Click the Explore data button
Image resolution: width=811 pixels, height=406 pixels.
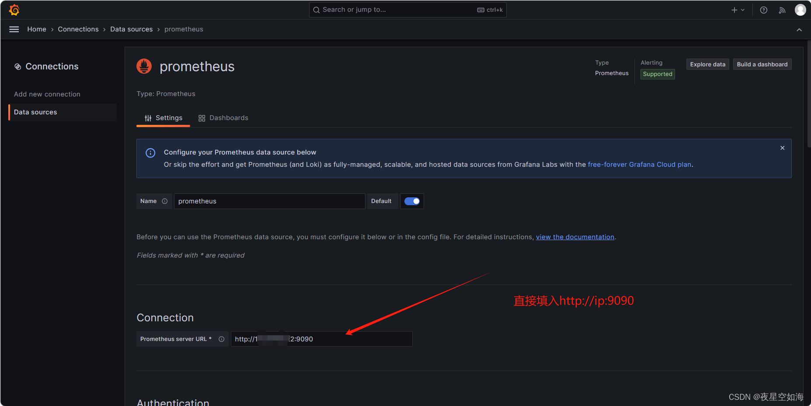point(707,64)
